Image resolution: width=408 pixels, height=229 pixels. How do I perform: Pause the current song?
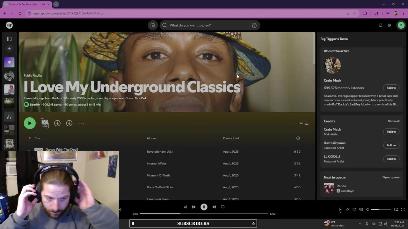click(204, 207)
